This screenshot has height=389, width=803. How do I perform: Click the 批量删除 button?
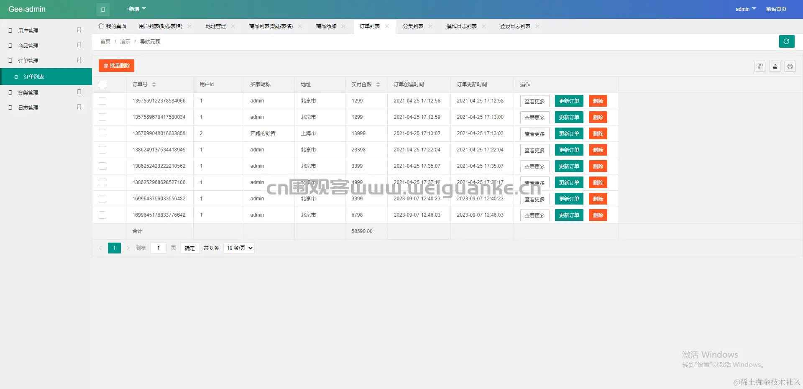116,66
